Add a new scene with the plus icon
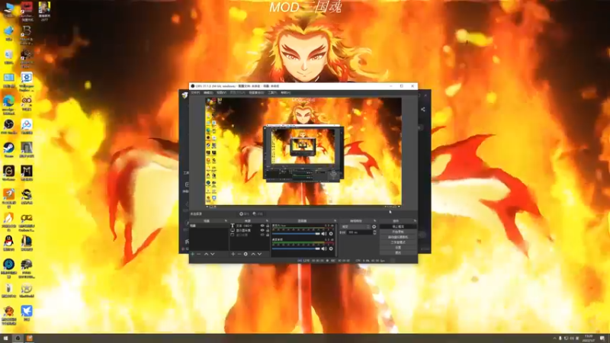 coord(192,254)
